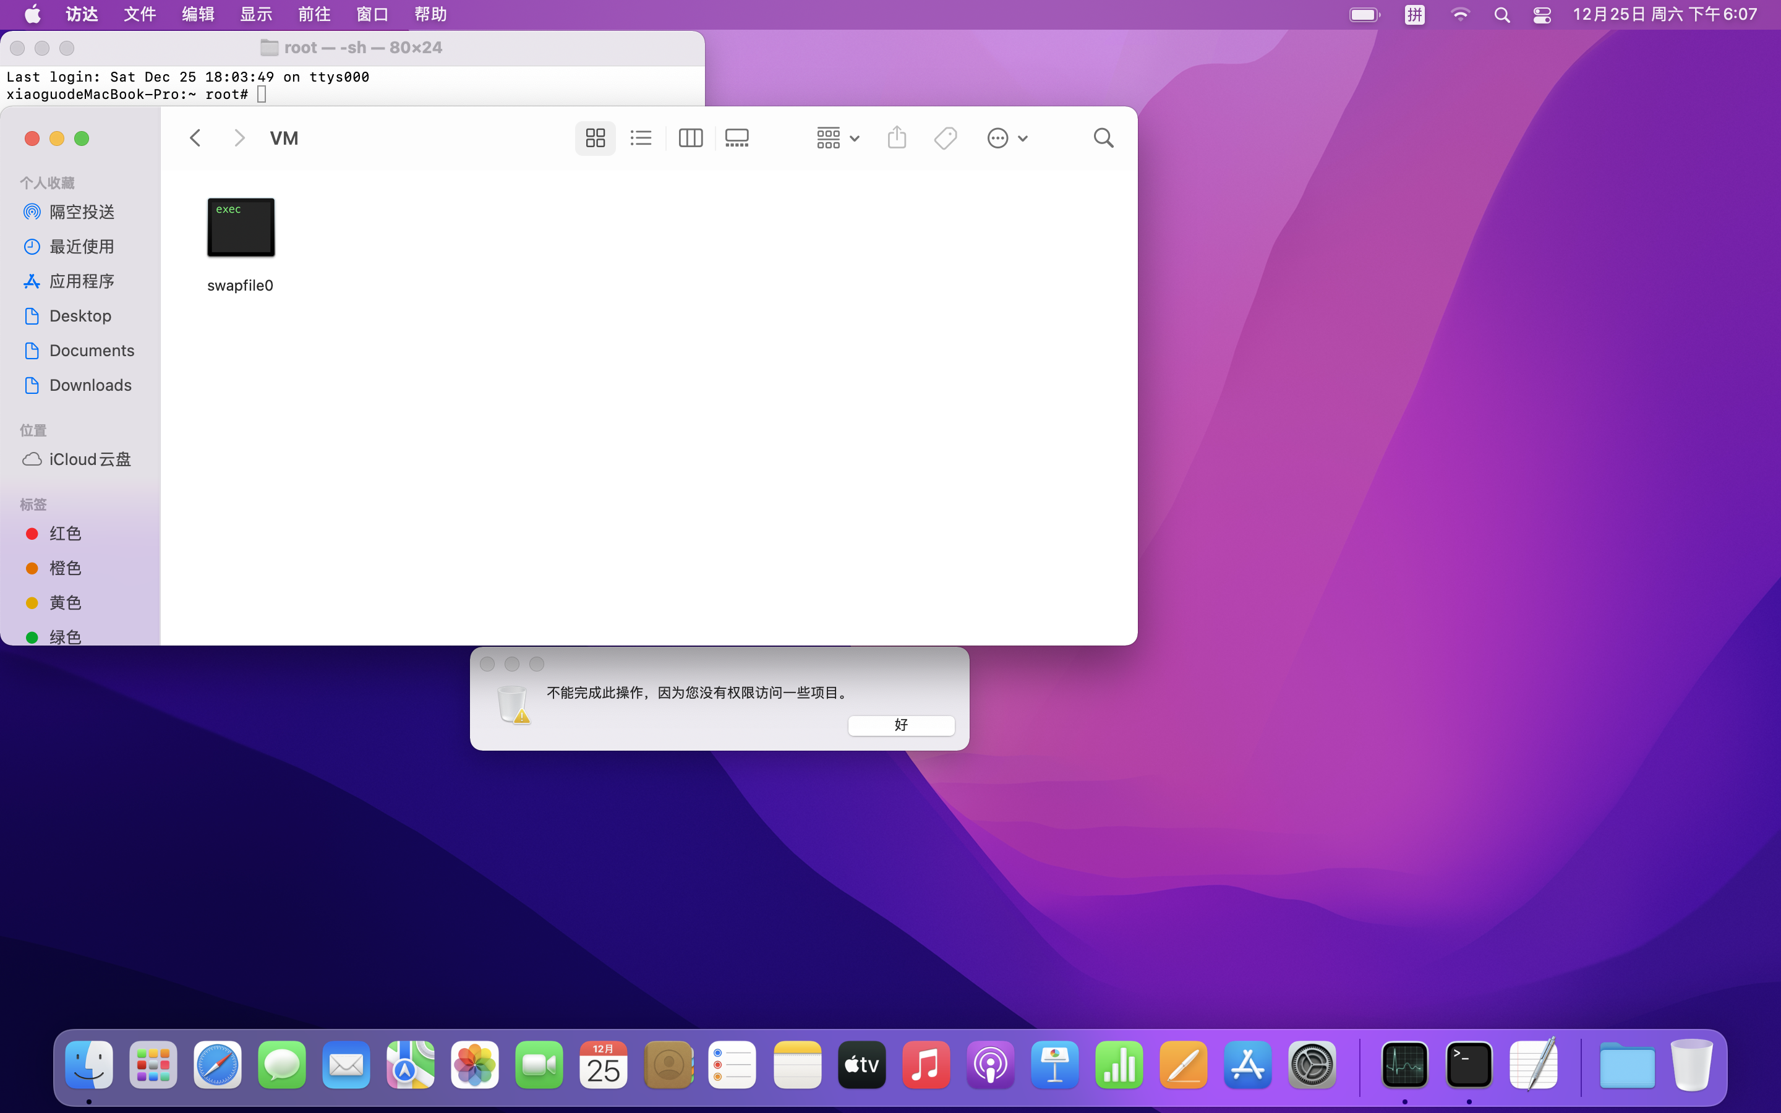Click the Tags icon in Finder toolbar

click(945, 138)
